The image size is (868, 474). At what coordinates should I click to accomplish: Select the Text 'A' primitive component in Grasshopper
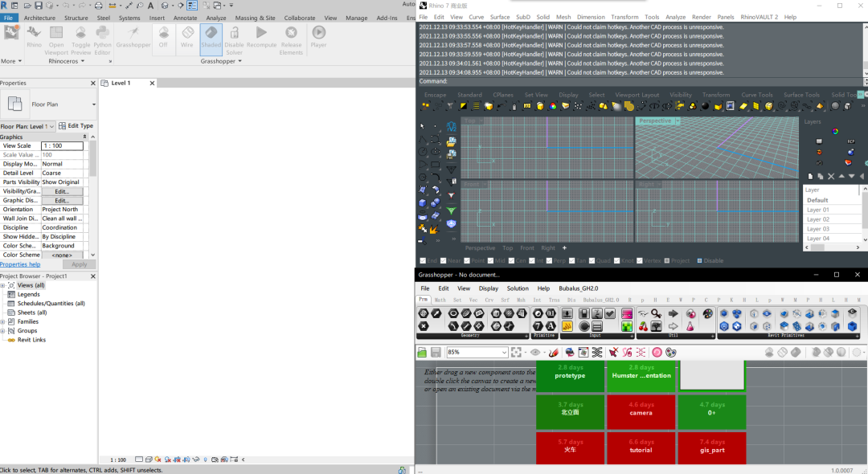tap(551, 326)
